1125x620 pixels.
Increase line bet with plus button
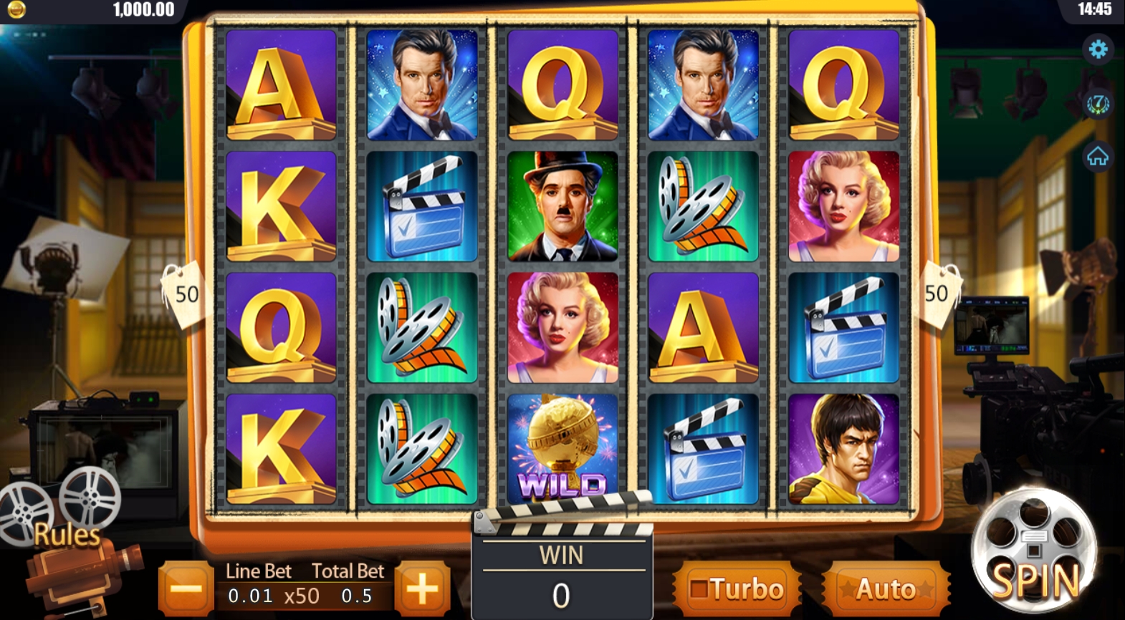tap(422, 589)
